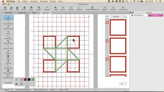Screen dimensions: 164x92
Task: Open the Editare menu
Action: pyautogui.click(x=25, y=1)
